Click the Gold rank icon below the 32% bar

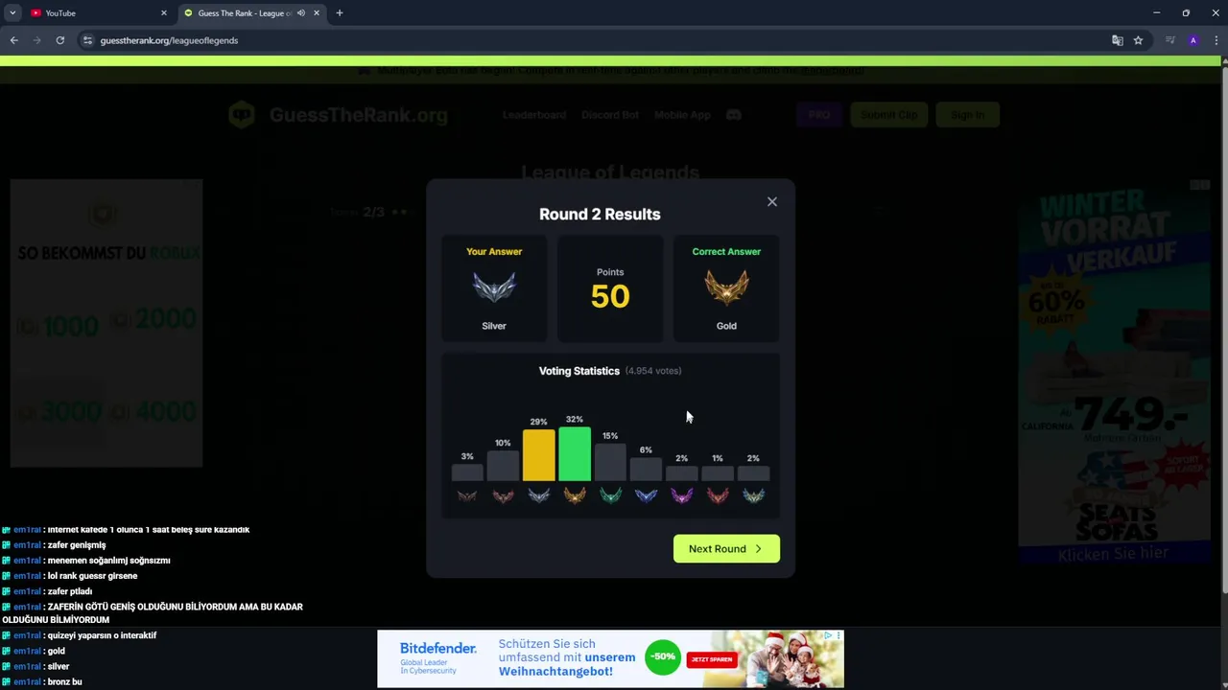575,495
